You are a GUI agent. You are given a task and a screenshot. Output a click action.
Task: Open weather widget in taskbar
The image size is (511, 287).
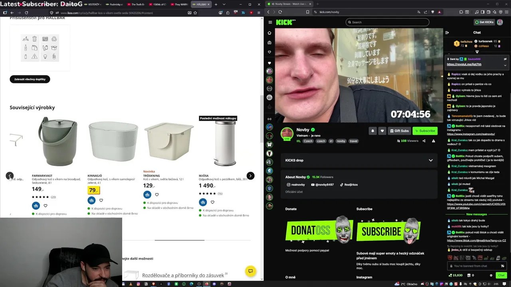(x=406, y=284)
